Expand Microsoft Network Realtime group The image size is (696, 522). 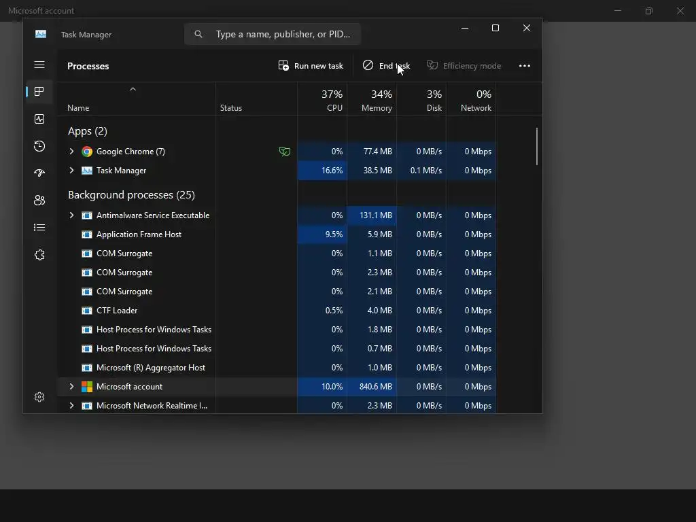pyautogui.click(x=71, y=406)
